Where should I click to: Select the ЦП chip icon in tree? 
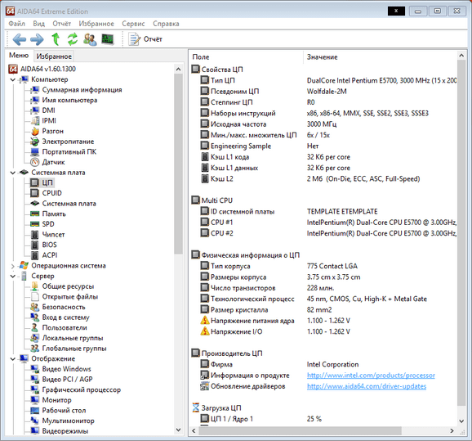(x=35, y=182)
